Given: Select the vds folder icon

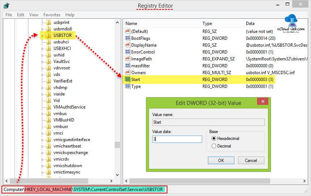Looking at the screenshot, I should [x=48, y=74].
